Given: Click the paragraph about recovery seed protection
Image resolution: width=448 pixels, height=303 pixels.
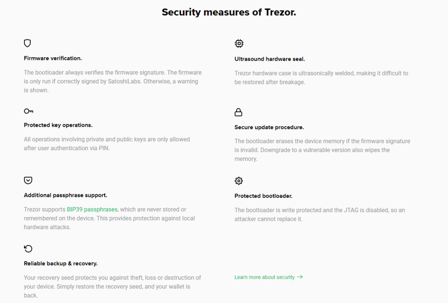Looking at the screenshot, I should pos(112,286).
